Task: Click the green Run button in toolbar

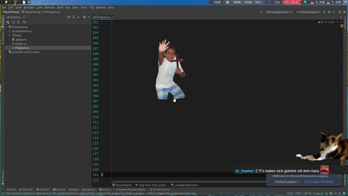Action: pos(324,12)
